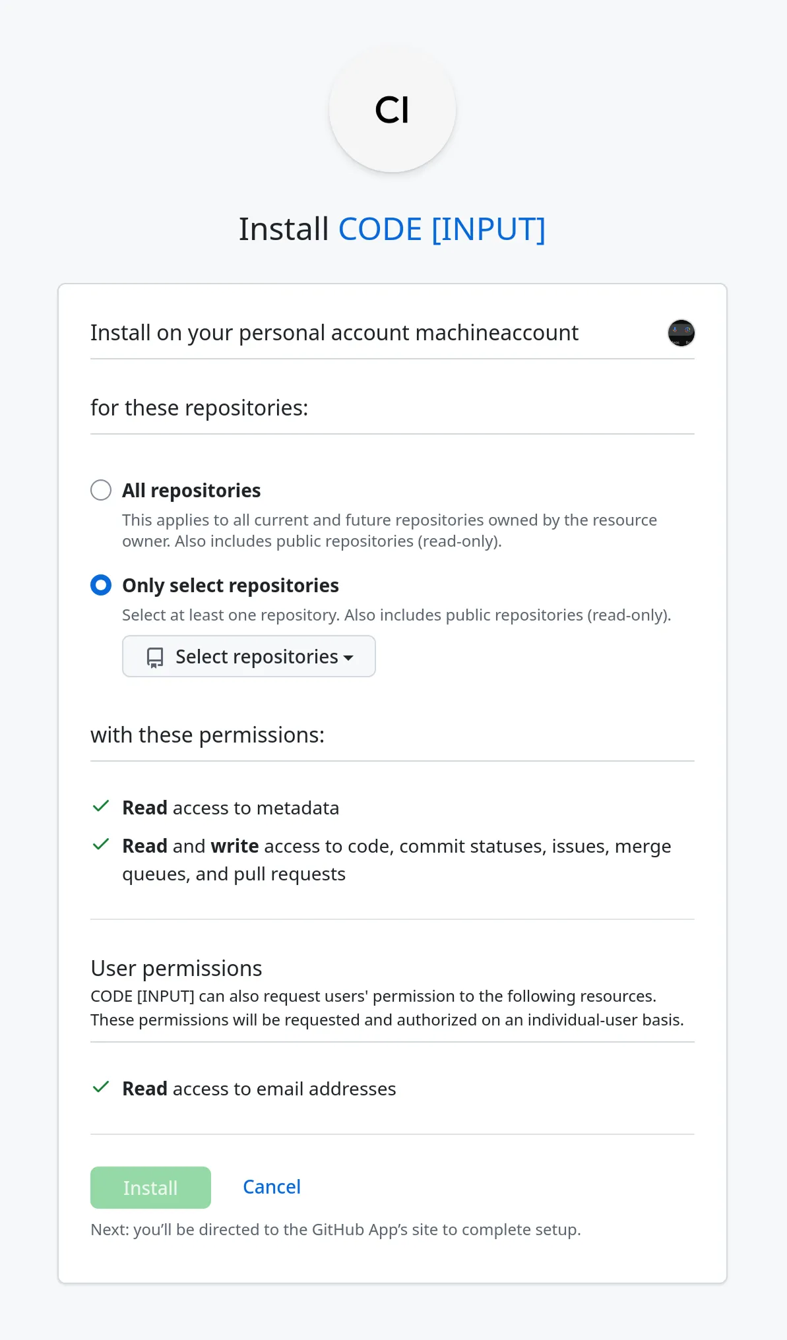
Task: Click the checkmark beside metadata read access
Action: [101, 807]
